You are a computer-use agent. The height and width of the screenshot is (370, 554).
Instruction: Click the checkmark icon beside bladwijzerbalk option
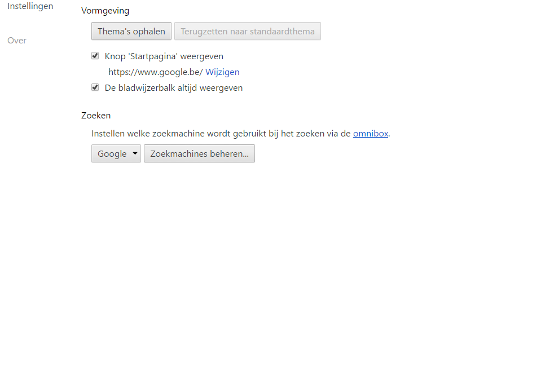95,88
